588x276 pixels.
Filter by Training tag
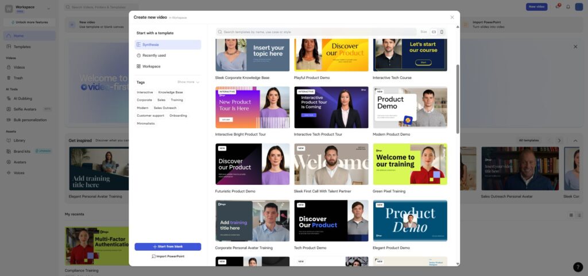pyautogui.click(x=177, y=100)
